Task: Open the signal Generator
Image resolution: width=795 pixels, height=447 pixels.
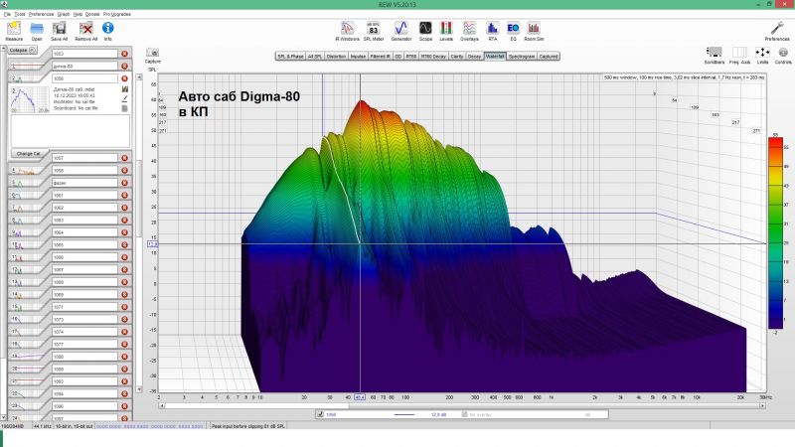Action: click(x=401, y=31)
